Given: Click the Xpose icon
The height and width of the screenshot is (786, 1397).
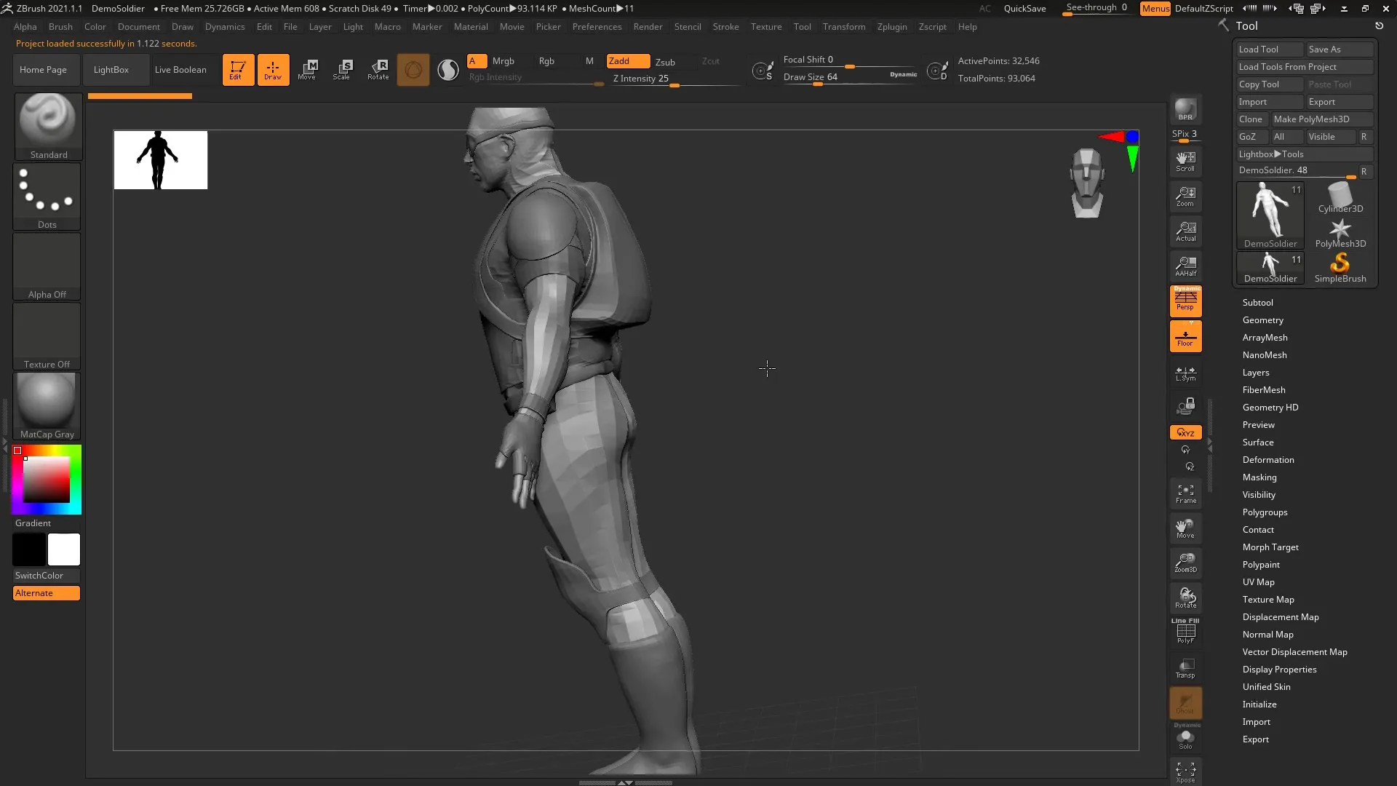Looking at the screenshot, I should coord(1185,772).
